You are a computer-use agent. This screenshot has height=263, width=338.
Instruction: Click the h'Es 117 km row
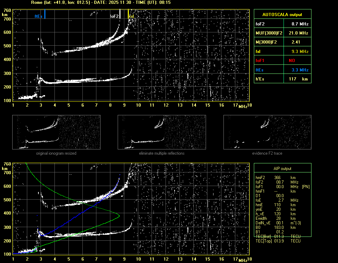click(x=282, y=79)
